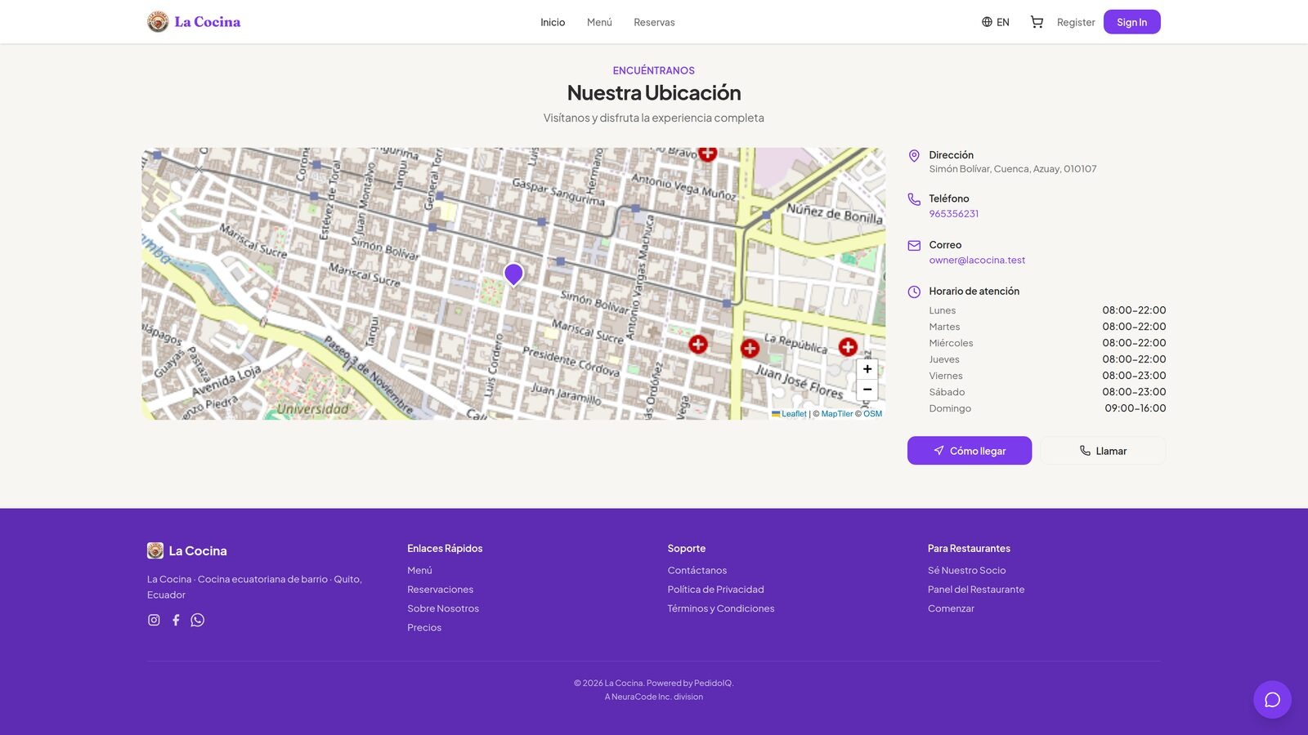This screenshot has width=1308, height=735.
Task: Click the Llamar button
Action: tap(1103, 451)
